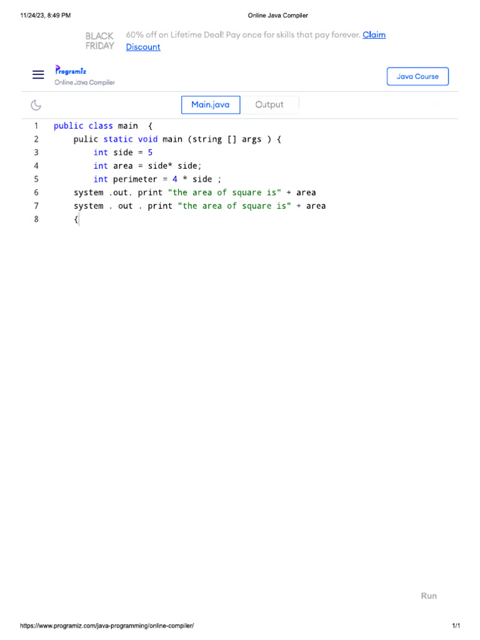Click the Programiz logo

[71, 70]
